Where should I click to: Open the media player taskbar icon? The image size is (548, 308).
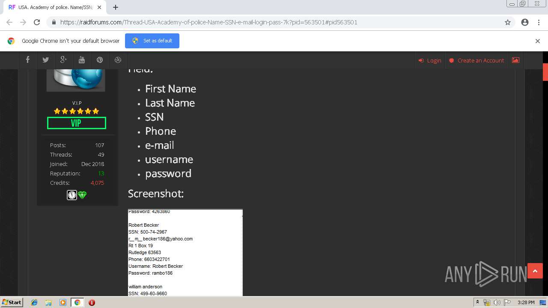(63, 302)
